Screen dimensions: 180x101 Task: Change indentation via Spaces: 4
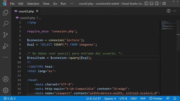pyautogui.click(x=110, y=98)
